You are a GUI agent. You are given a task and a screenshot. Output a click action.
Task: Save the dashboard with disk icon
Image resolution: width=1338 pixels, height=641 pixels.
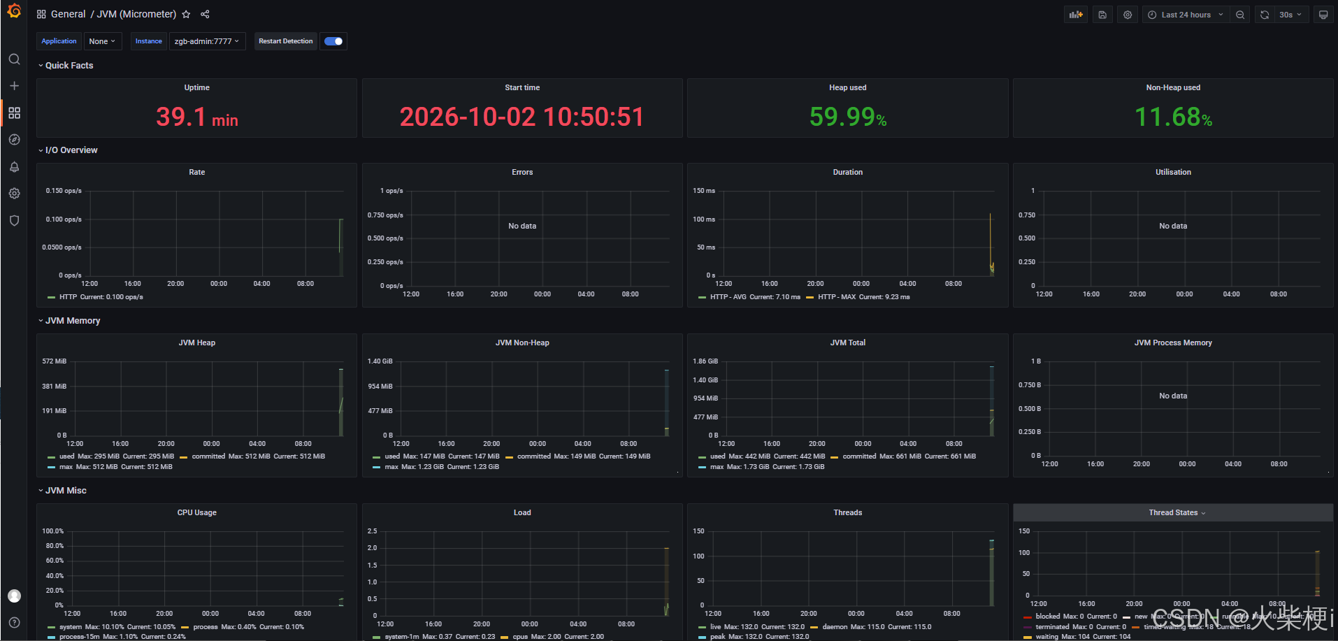click(1102, 15)
